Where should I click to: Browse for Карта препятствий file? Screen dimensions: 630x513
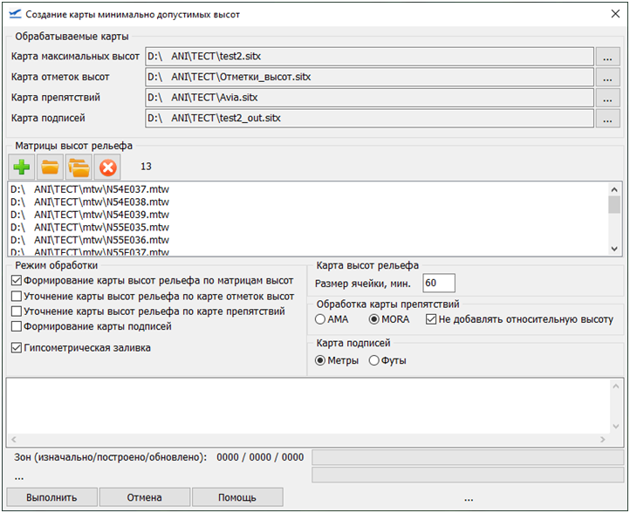pyautogui.click(x=607, y=98)
